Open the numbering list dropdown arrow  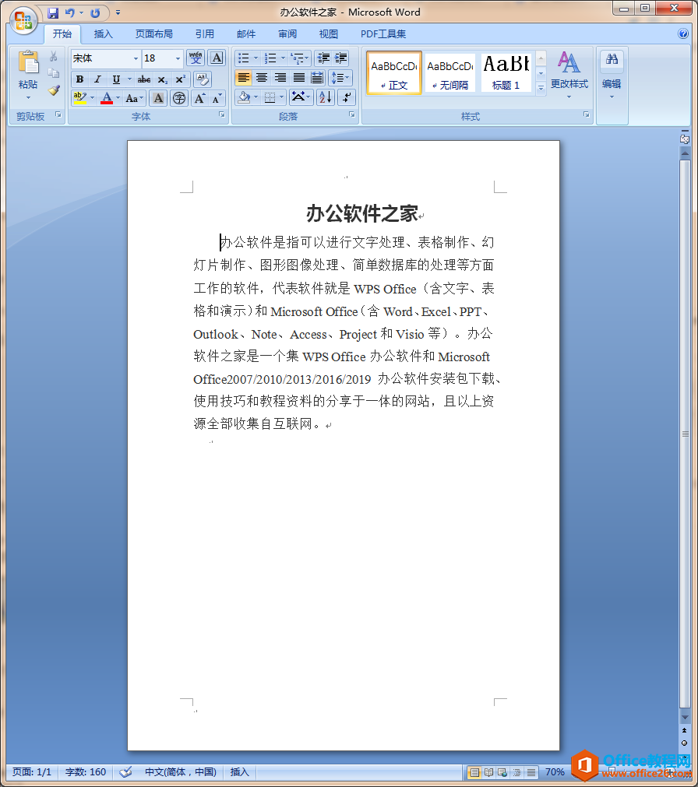(x=283, y=58)
